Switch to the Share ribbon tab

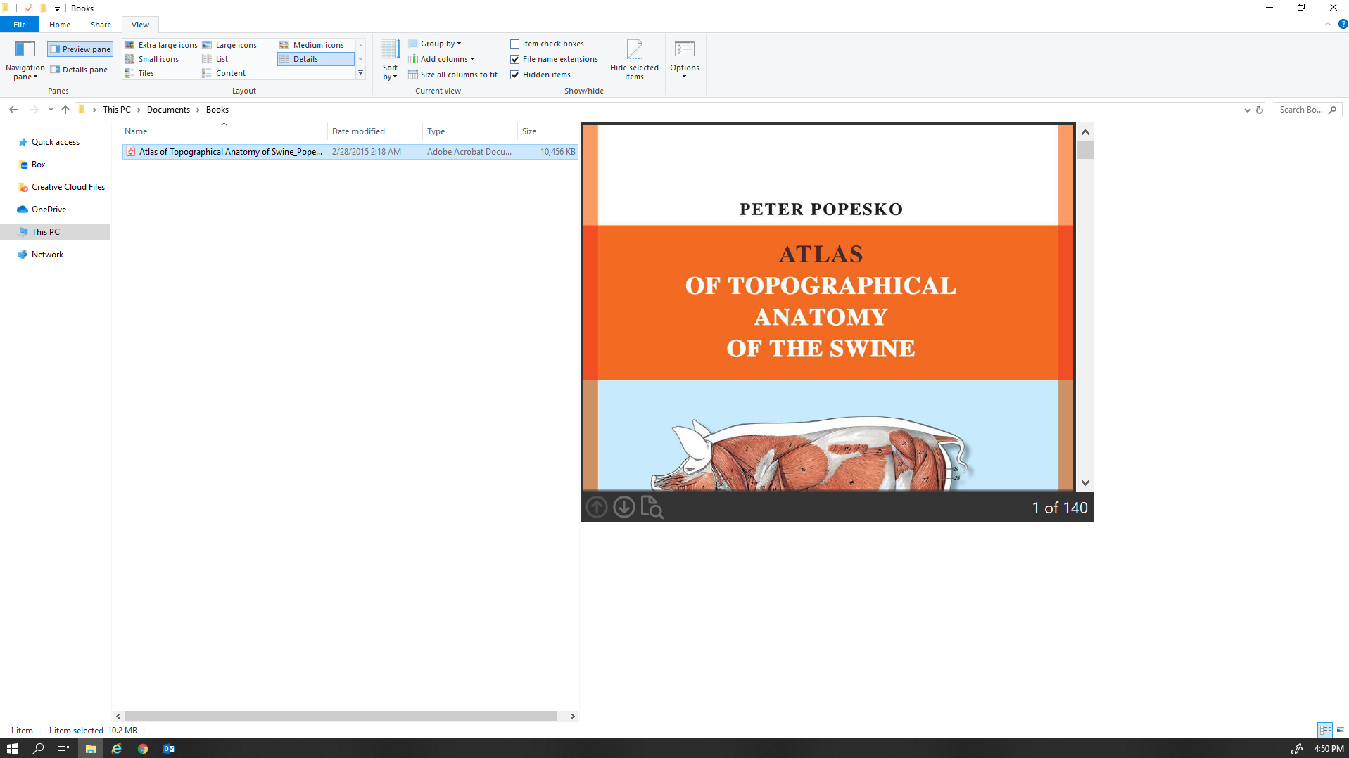click(101, 25)
